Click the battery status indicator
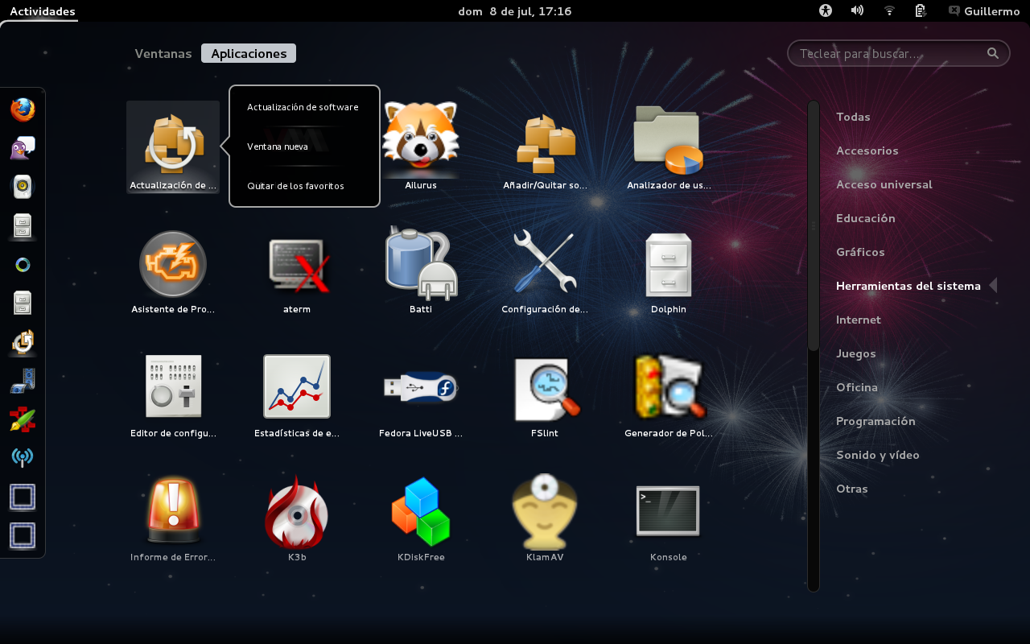The width and height of the screenshot is (1030, 644). tap(921, 10)
